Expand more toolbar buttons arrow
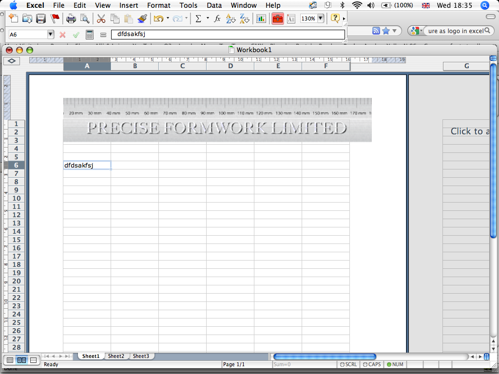Screen dimensions: 499x374 coord(344,19)
